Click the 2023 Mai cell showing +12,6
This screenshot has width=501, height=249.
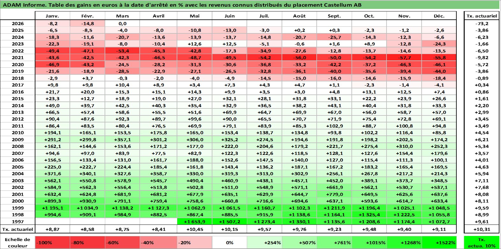coord(195,44)
